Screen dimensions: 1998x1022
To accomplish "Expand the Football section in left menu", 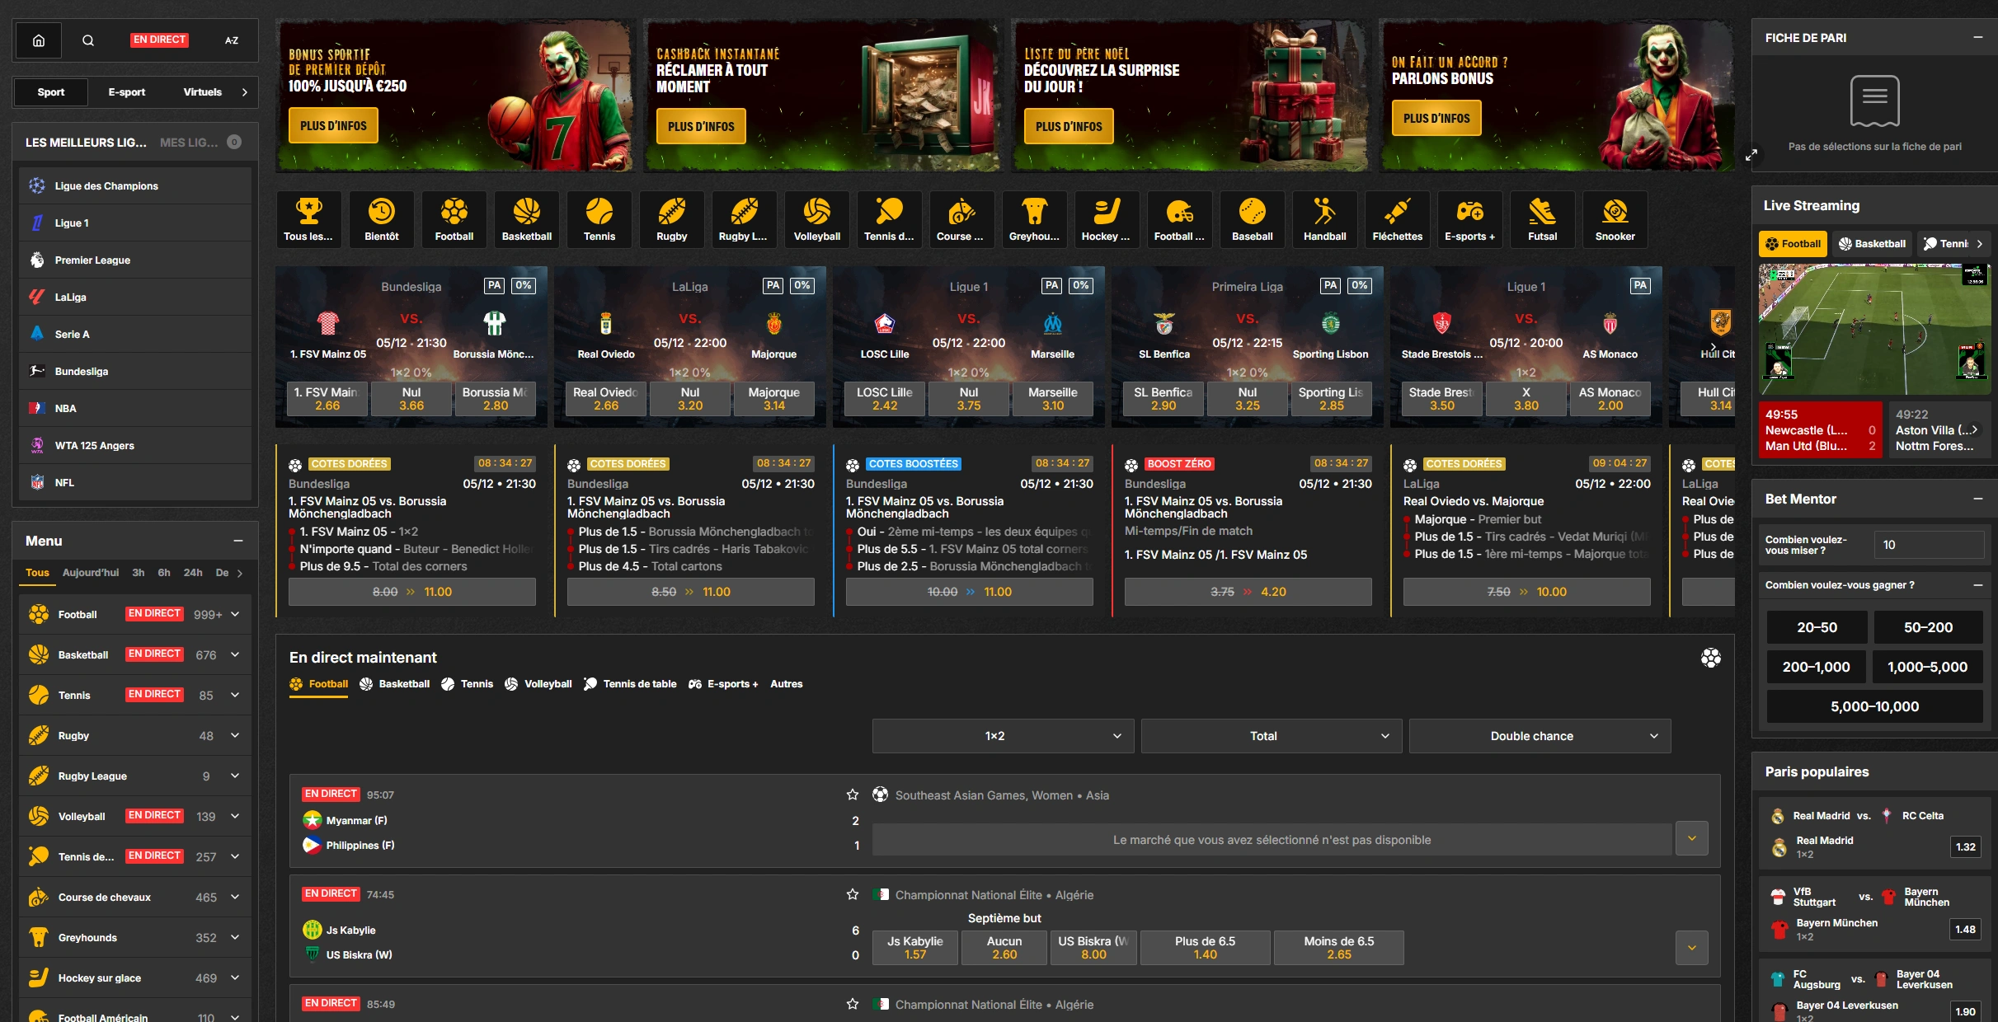I will click(x=235, y=613).
